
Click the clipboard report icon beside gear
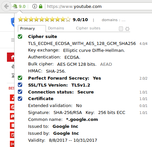tap(121, 29)
